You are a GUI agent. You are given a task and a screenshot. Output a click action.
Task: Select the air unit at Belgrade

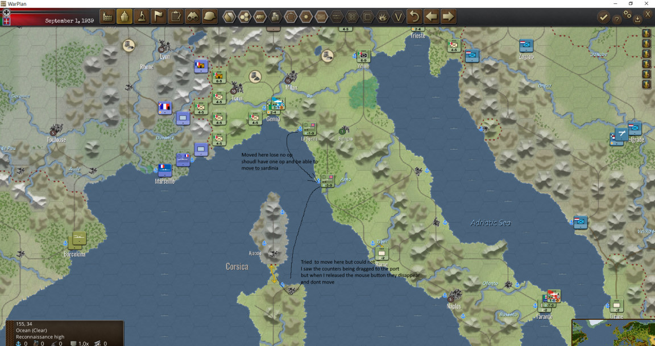pos(621,134)
